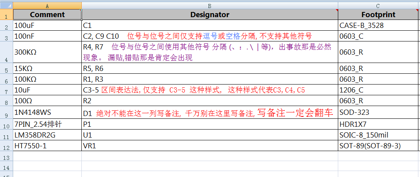This screenshot has width=420, height=177.
Task: Select column B header
Action: (209, 6)
